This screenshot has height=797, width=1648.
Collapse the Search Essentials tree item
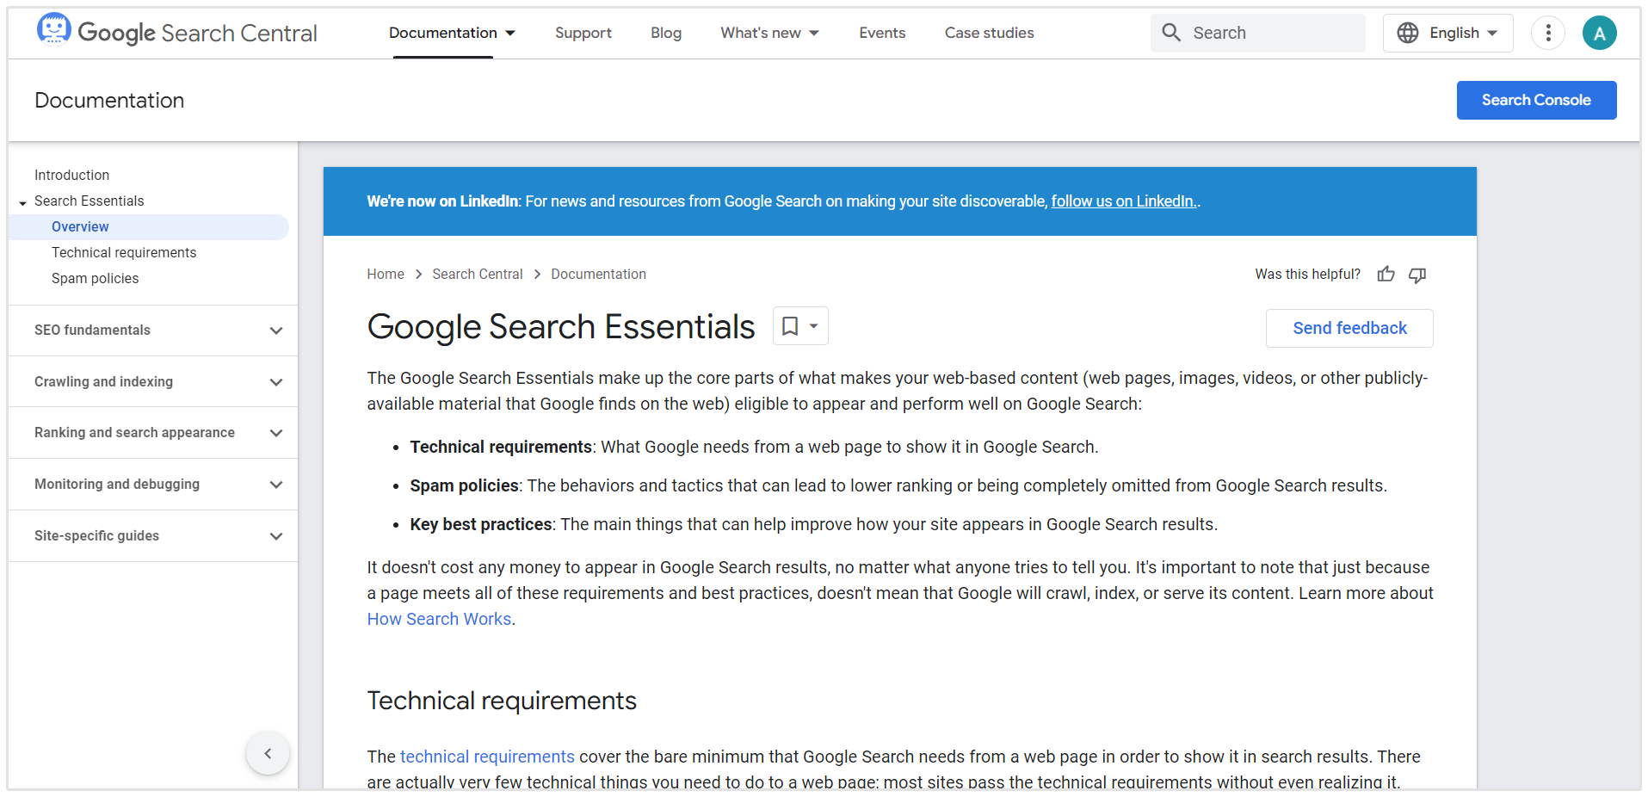pyautogui.click(x=23, y=202)
